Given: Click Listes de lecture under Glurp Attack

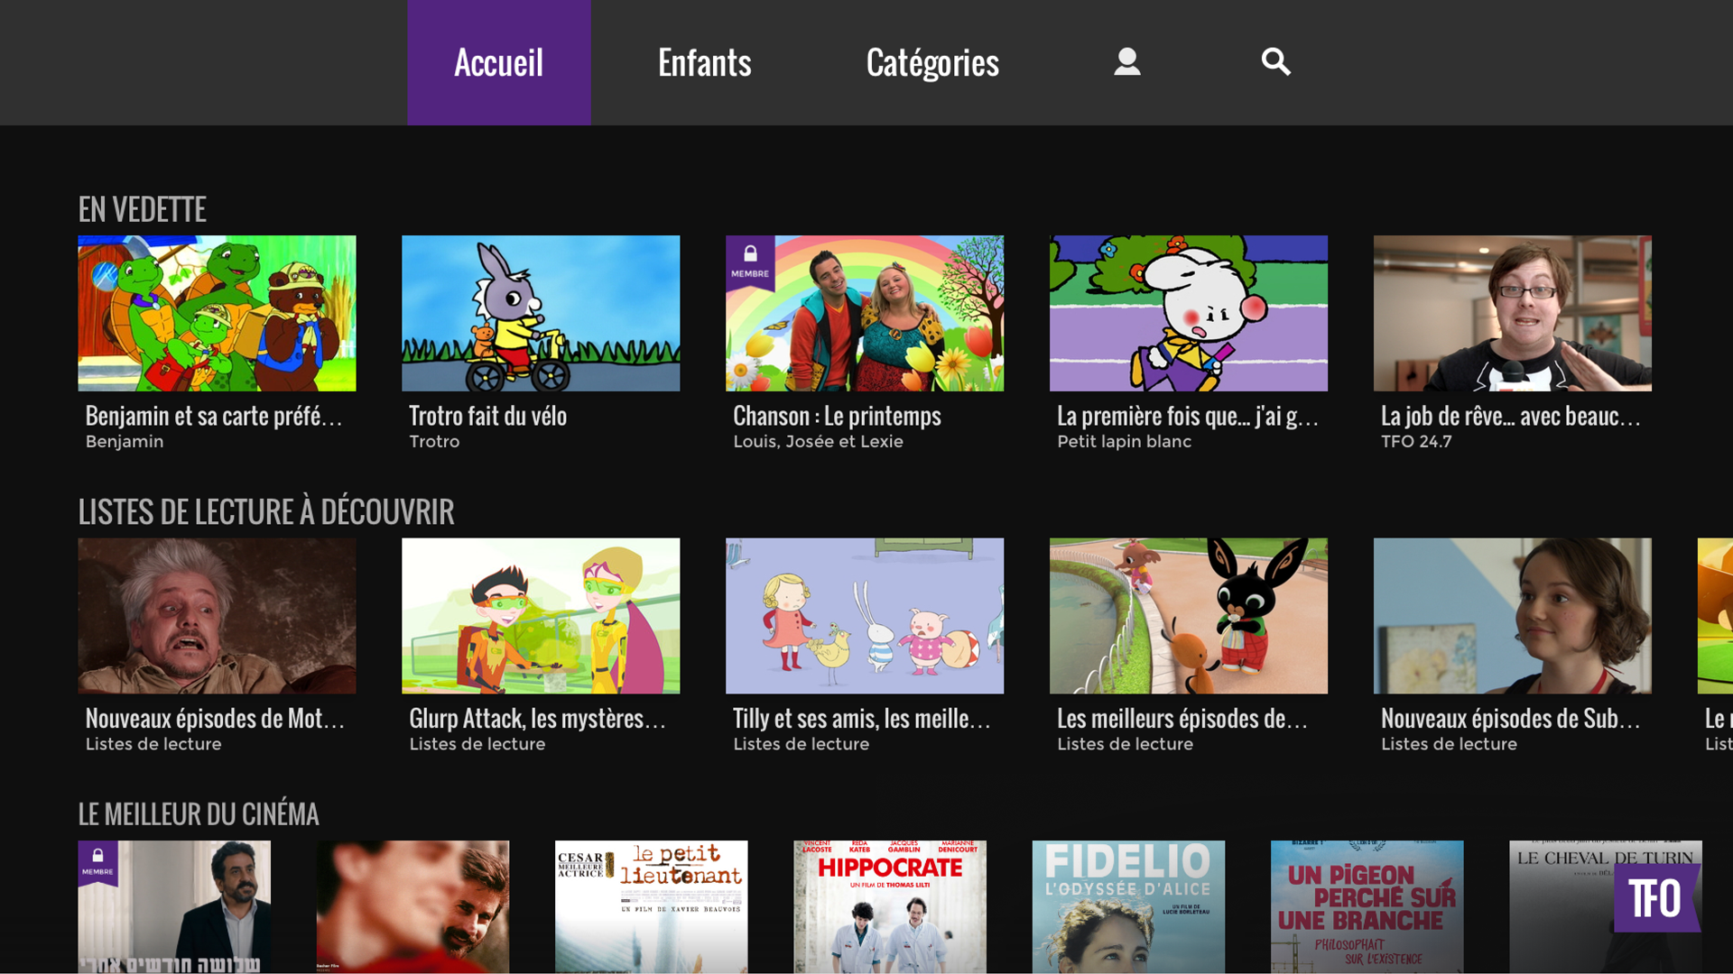Looking at the screenshot, I should tap(477, 745).
